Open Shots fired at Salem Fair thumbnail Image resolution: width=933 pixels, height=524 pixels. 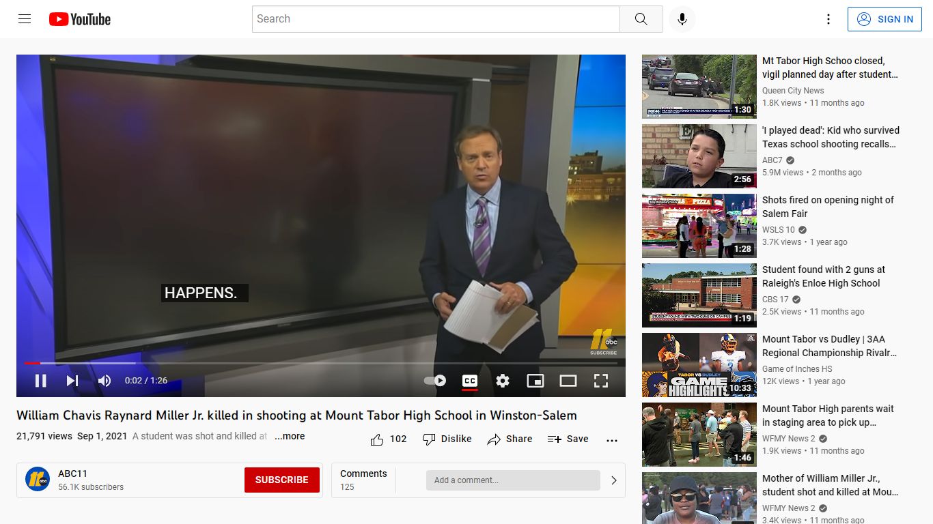pos(699,226)
